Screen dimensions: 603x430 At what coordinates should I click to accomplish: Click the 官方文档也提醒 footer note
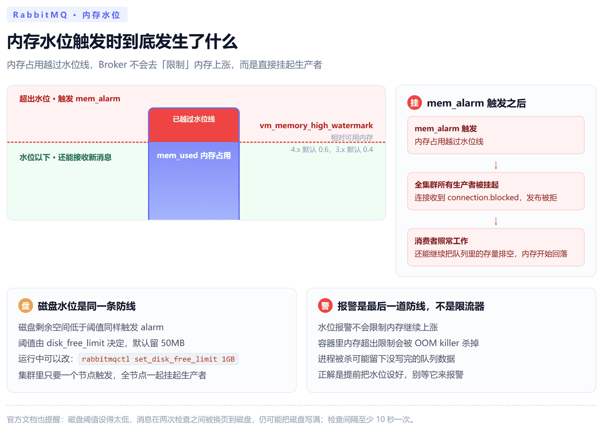[x=212, y=419]
